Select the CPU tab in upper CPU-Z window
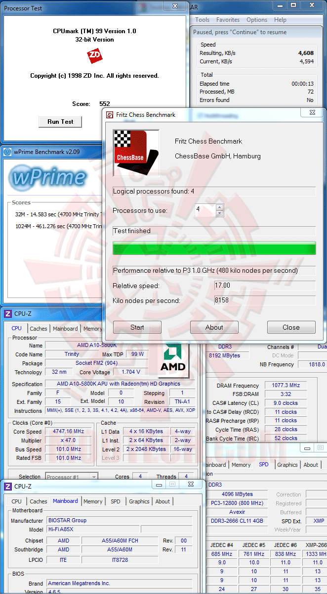 [17, 328]
